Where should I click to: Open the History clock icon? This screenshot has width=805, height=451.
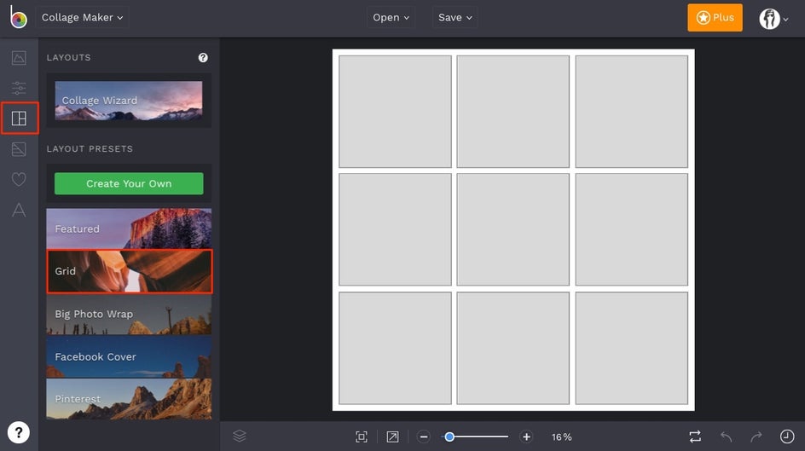pyautogui.click(x=787, y=437)
